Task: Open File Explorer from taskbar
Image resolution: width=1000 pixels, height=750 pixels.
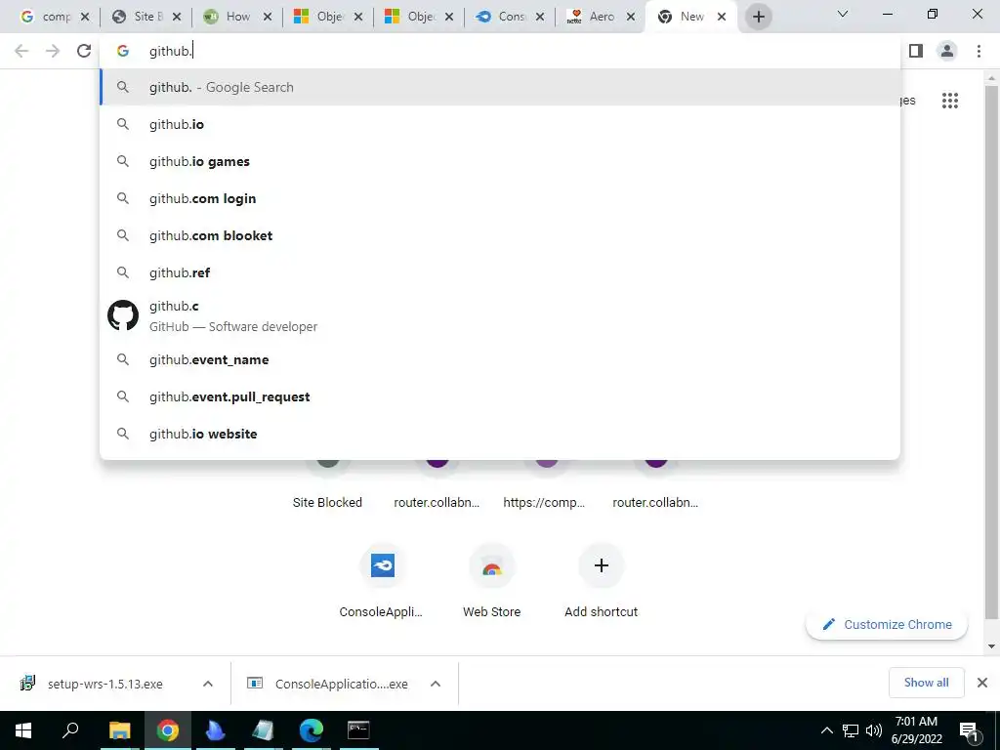Action: pyautogui.click(x=119, y=730)
